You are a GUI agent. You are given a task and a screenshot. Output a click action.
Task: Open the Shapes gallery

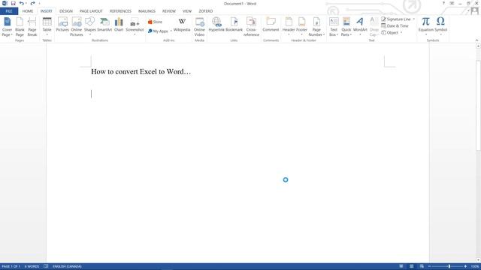(90, 26)
